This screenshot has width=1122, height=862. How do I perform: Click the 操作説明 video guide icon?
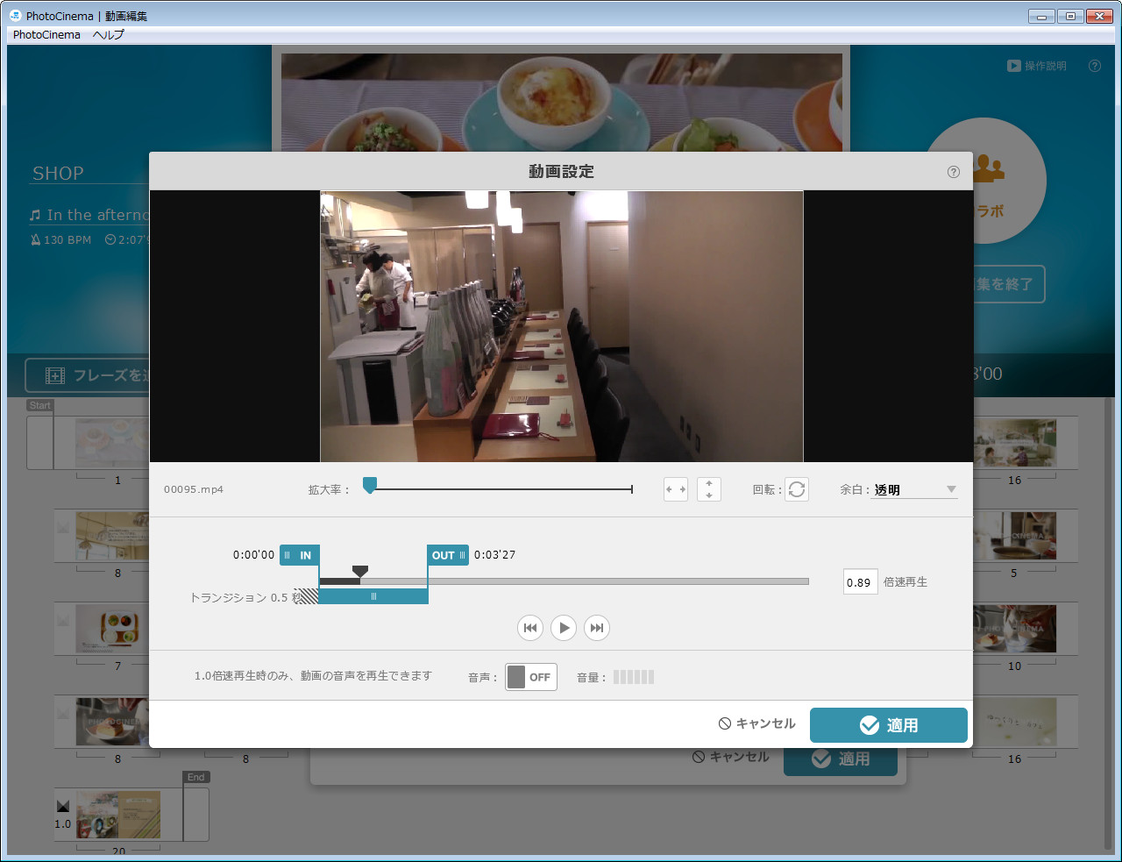pyautogui.click(x=1012, y=66)
